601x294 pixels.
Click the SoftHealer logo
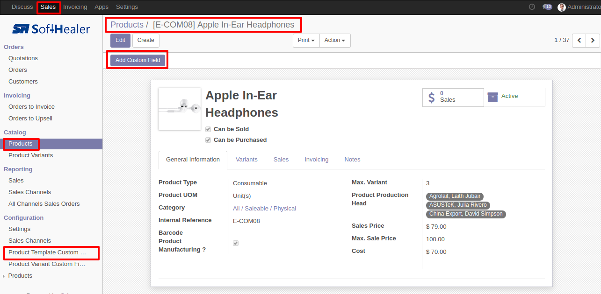pos(51,29)
